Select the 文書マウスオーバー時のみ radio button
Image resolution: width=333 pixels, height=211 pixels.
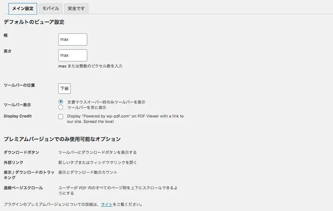click(61, 102)
